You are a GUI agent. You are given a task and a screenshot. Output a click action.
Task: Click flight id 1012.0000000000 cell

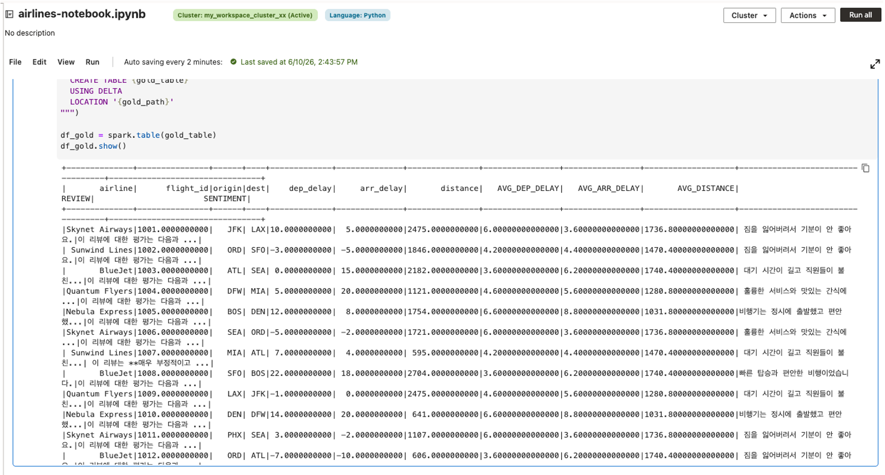tap(173, 456)
